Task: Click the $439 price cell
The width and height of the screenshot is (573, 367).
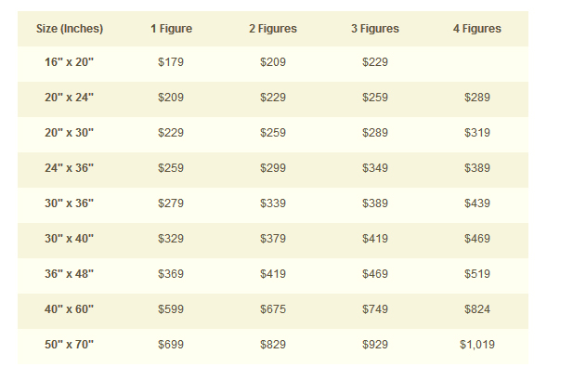Action: click(477, 203)
